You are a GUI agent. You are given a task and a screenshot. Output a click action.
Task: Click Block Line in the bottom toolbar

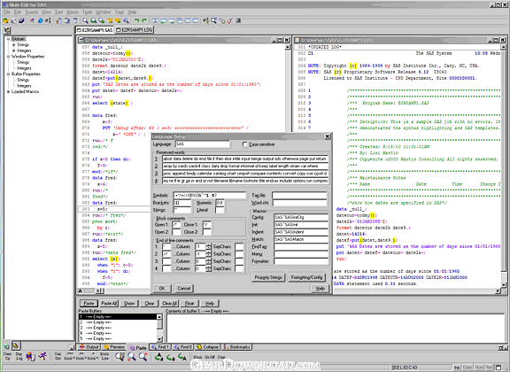[x=104, y=356]
